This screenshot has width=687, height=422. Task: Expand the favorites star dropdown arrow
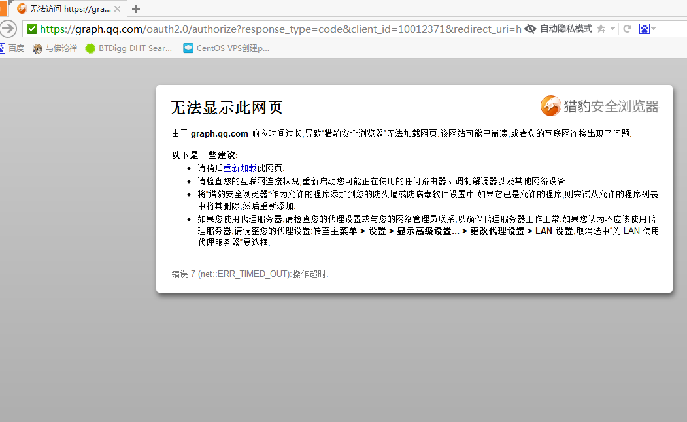[x=612, y=29]
